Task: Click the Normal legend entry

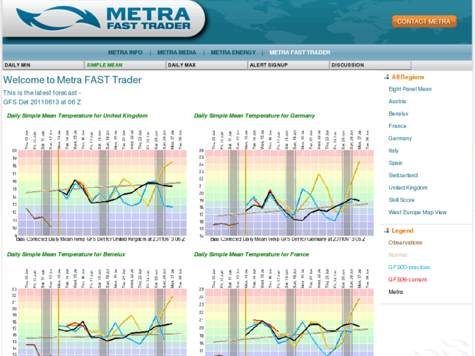Action: (x=398, y=255)
